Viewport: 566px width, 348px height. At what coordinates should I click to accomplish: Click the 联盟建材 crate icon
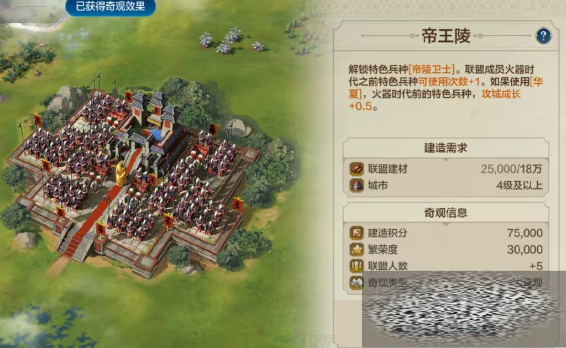tap(357, 169)
